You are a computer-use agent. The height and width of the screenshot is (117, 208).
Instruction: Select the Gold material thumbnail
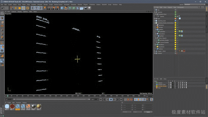click(x=39, y=106)
